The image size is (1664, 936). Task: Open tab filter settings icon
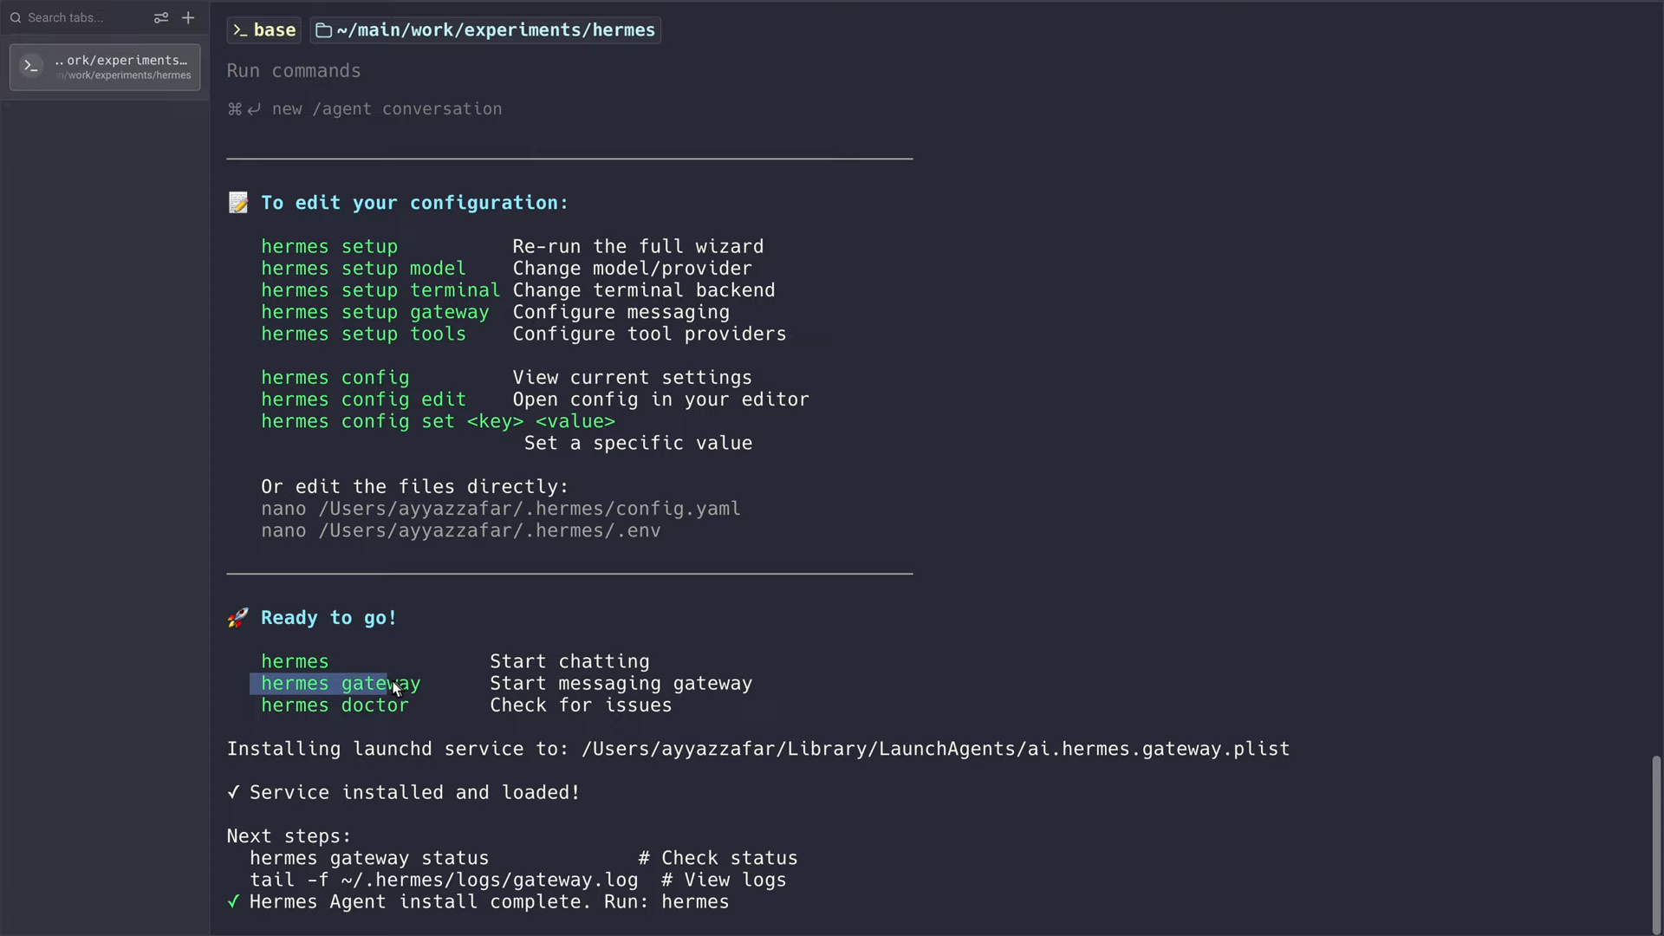pyautogui.click(x=161, y=17)
